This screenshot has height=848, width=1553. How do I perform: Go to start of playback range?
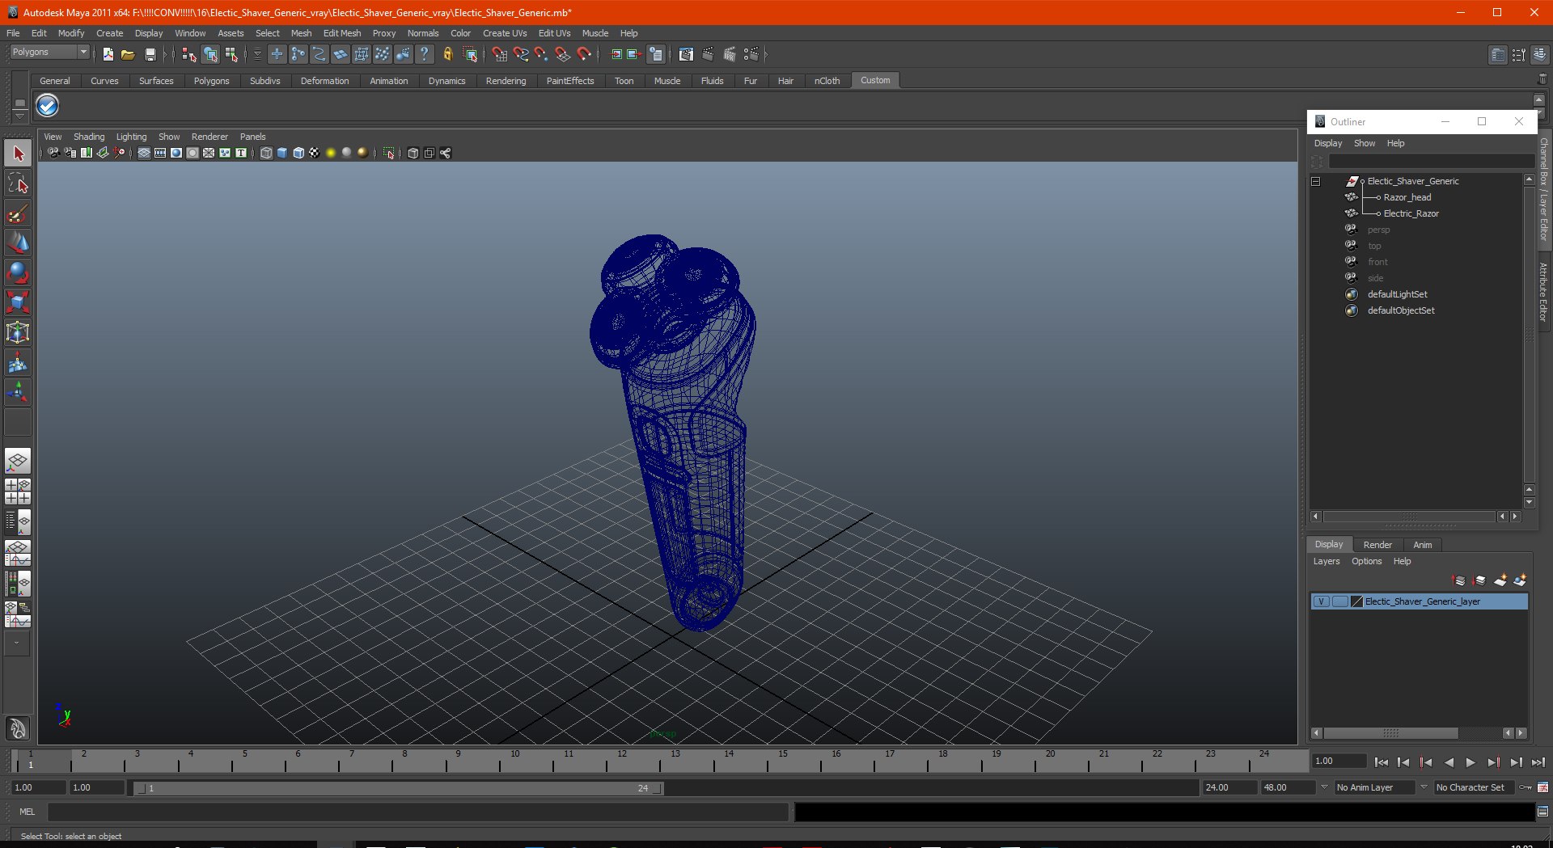click(x=1382, y=762)
